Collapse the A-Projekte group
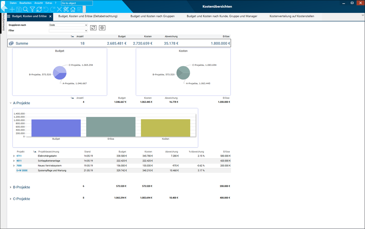The width and height of the screenshot is (365, 229). tap(10, 103)
